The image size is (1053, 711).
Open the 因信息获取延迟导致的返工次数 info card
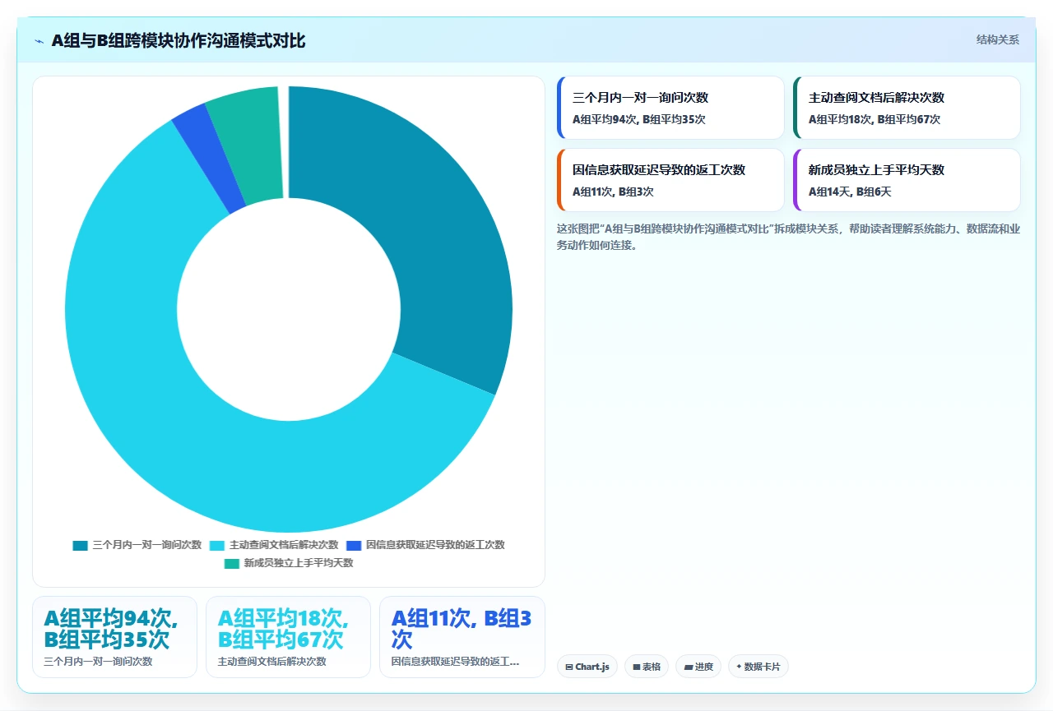pos(670,180)
